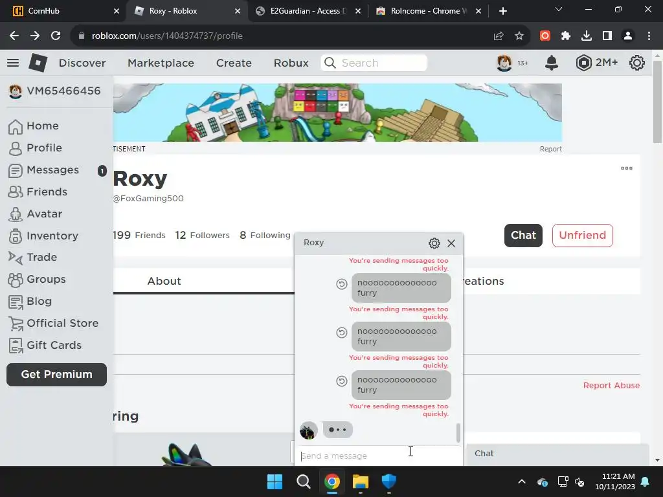Image resolution: width=663 pixels, height=497 pixels.
Task: Switch to the RoIncome tab
Action: point(429,11)
